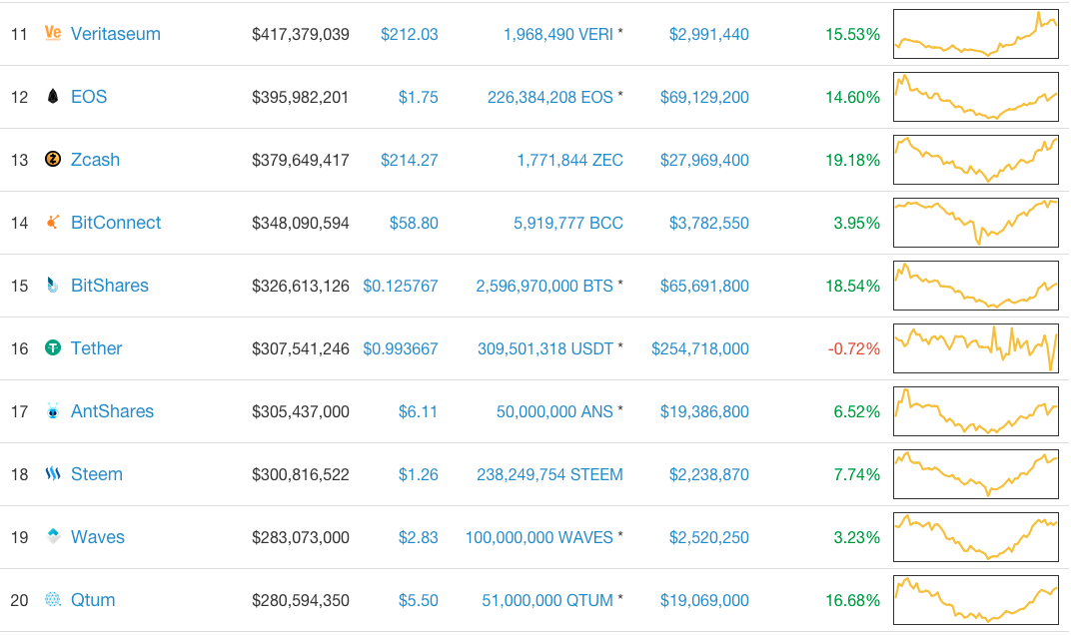Click the Zcash coin logo icon
The width and height of the screenshot is (1071, 635).
(53, 159)
